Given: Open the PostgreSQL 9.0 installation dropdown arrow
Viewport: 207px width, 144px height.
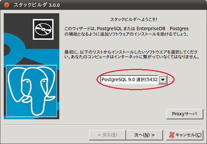Looking at the screenshot, I should pos(163,80).
